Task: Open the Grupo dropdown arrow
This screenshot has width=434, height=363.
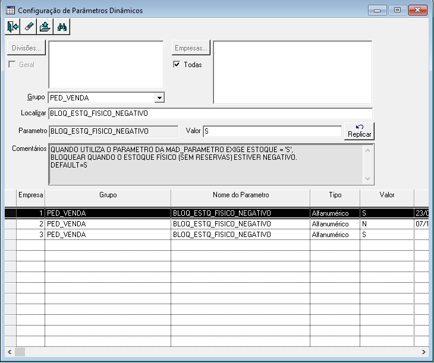Action: coord(159,97)
